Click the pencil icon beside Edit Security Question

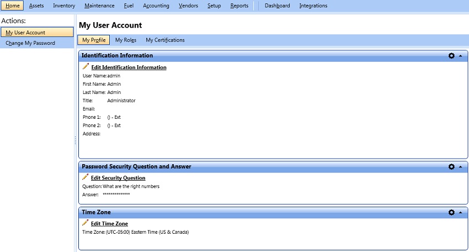[x=85, y=177]
